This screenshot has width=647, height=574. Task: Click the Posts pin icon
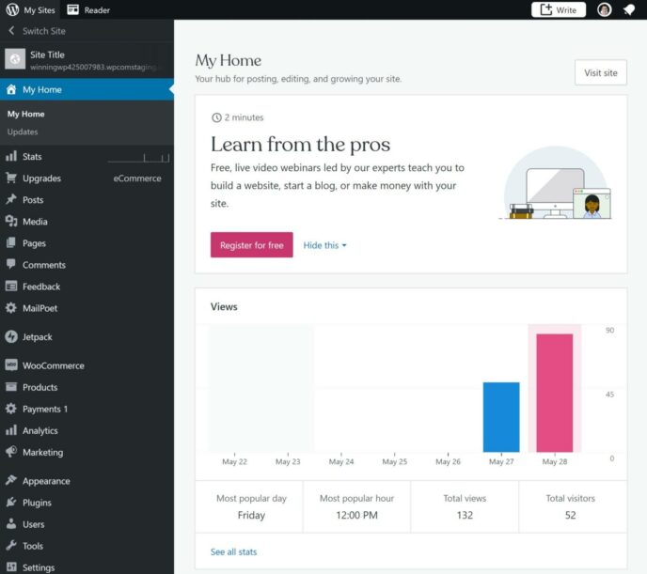tap(11, 199)
